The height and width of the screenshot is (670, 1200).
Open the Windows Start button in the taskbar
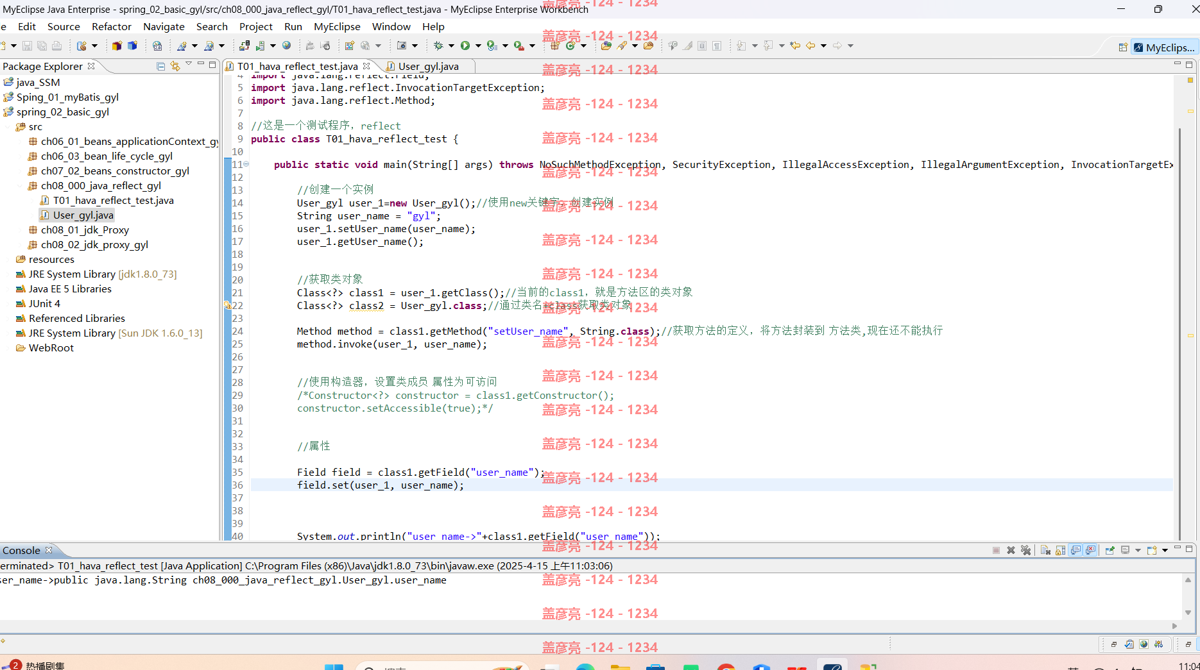334,667
